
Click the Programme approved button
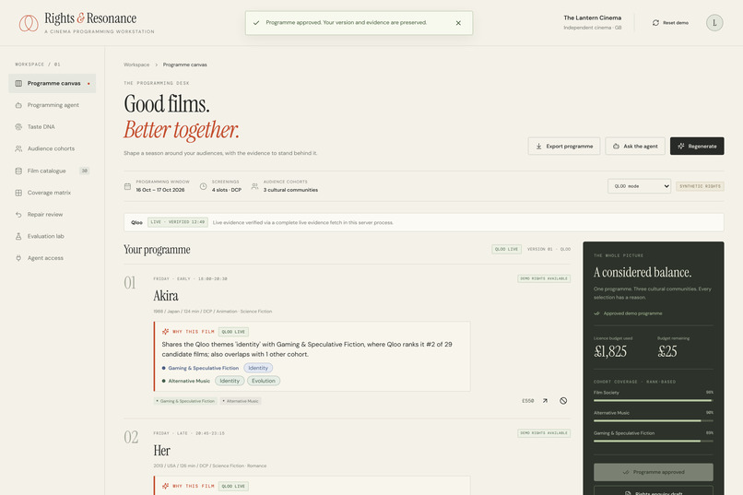pyautogui.click(x=654, y=472)
